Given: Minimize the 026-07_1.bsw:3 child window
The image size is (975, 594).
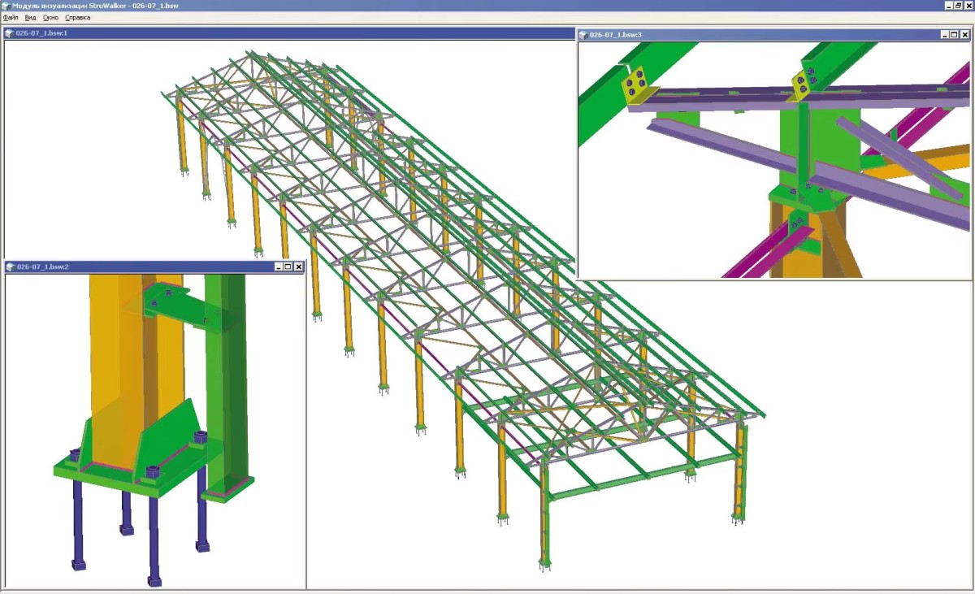Looking at the screenshot, I should click(x=944, y=35).
